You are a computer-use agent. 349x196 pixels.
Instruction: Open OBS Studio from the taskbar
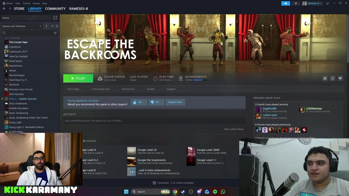tap(191, 192)
